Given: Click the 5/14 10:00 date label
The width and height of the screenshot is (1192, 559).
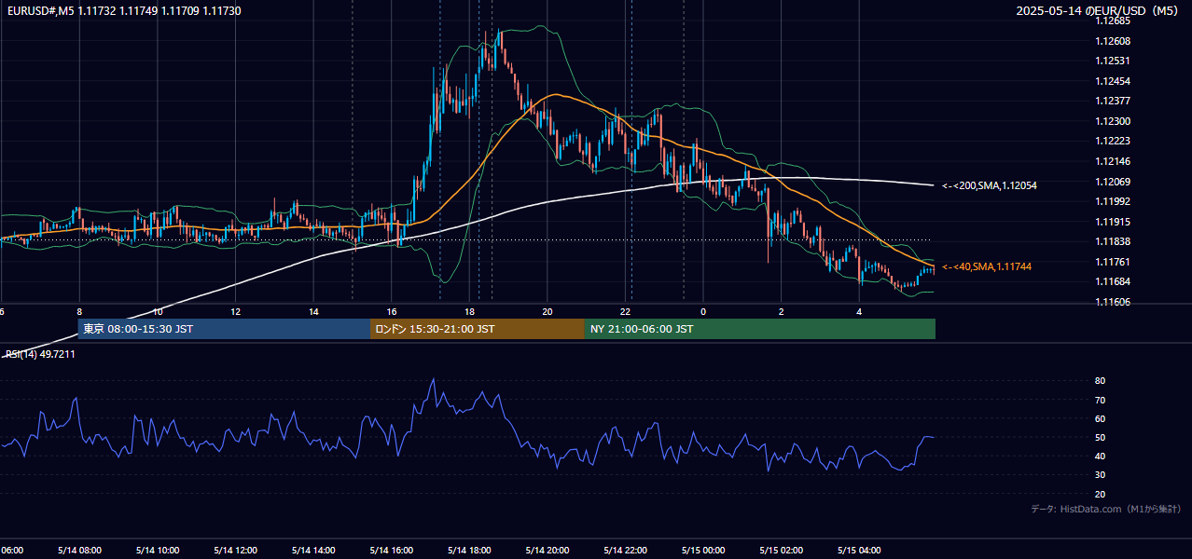Looking at the screenshot, I should 158,550.
